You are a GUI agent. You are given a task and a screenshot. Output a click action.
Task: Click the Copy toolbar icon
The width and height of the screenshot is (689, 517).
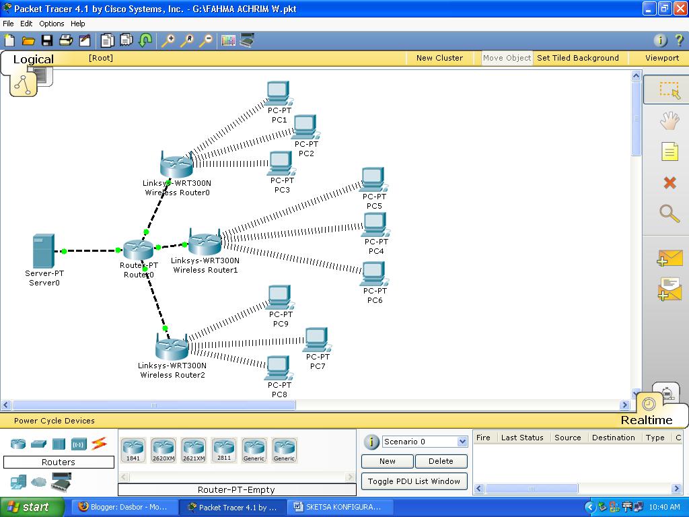tap(107, 40)
